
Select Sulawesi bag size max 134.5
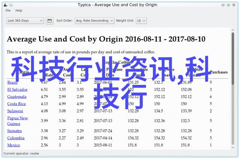tap(158, 111)
